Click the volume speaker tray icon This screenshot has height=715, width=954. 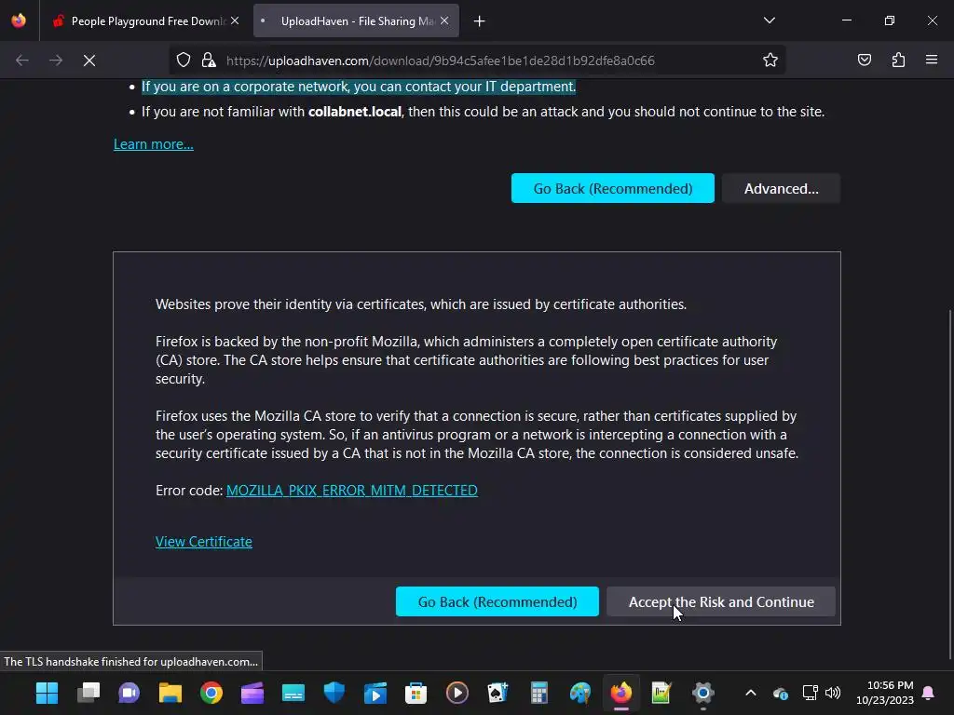833,693
